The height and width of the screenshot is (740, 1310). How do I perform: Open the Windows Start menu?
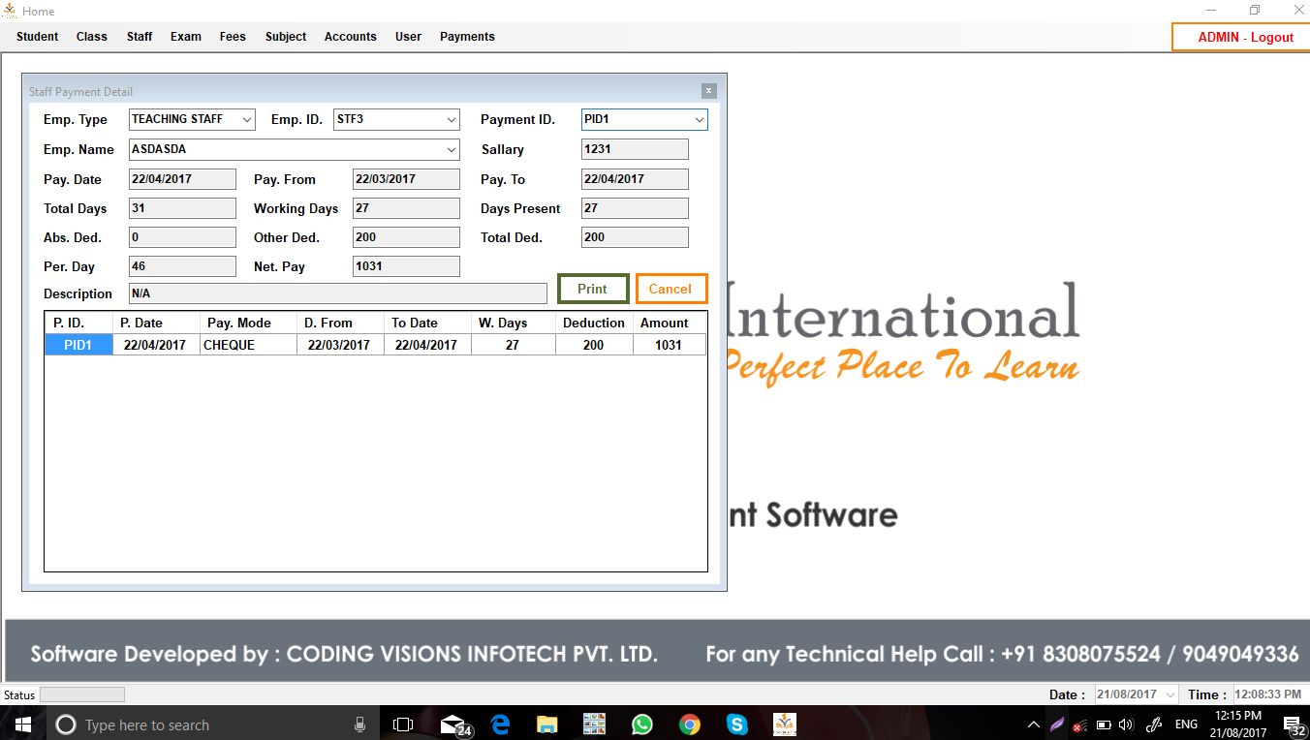pos(23,725)
